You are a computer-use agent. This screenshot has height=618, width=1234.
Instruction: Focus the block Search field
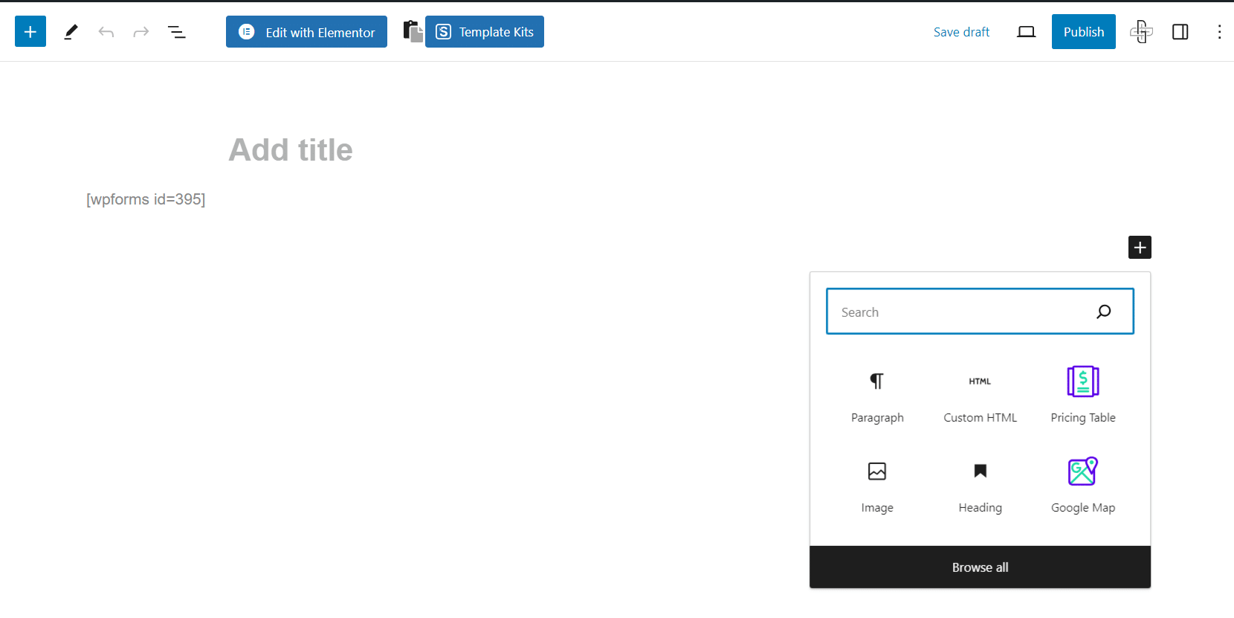tap(963, 312)
